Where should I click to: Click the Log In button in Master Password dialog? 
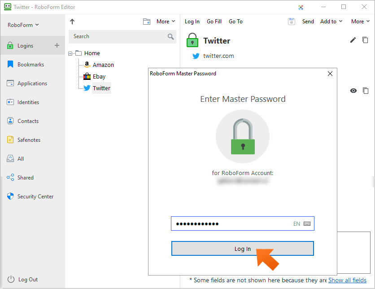(243, 248)
